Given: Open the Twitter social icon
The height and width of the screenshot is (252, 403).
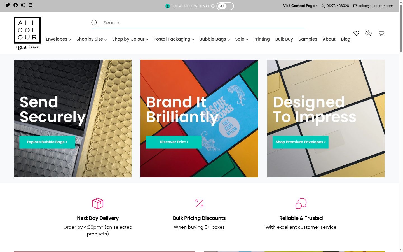Looking at the screenshot, I should [8, 5].
